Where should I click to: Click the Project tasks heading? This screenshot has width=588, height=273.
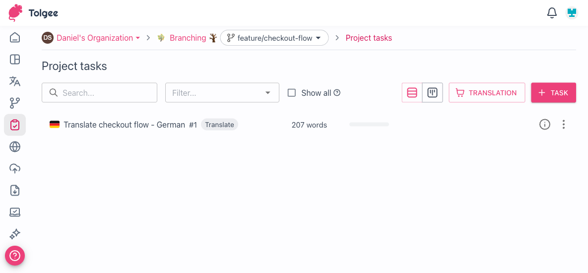tap(74, 67)
